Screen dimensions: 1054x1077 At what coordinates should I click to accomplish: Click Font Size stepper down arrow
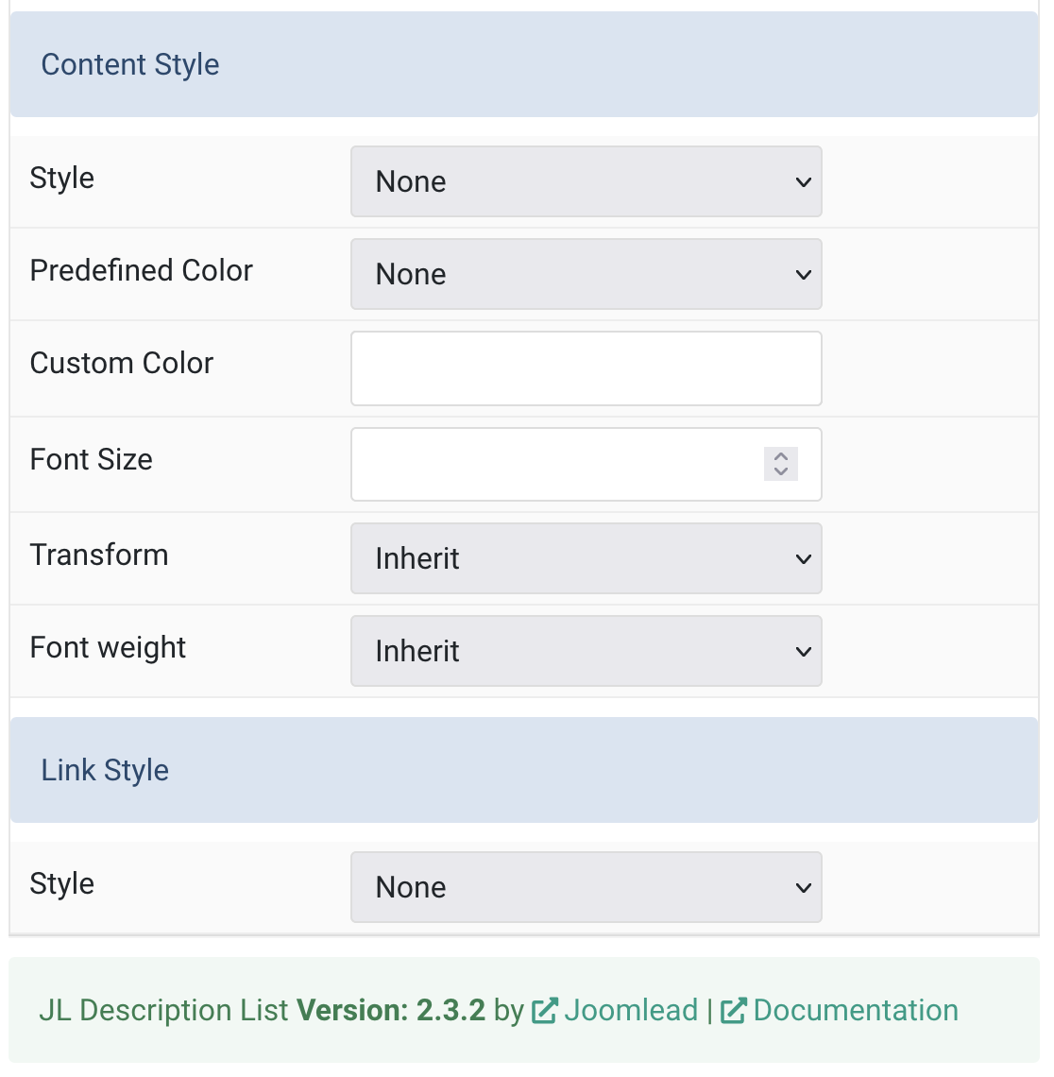[x=781, y=471]
